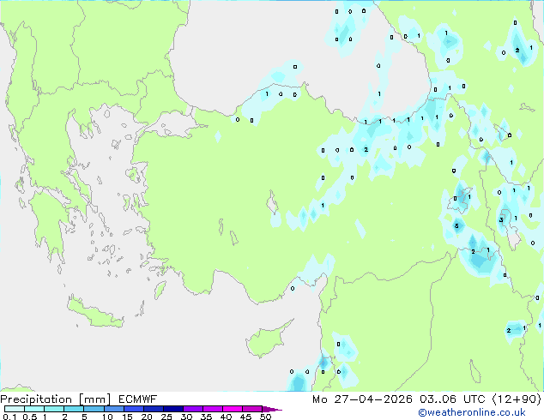This screenshot has height=420, width=544.
Task: Click the over-50 mm legend arrow tip
Action: [x=272, y=409]
